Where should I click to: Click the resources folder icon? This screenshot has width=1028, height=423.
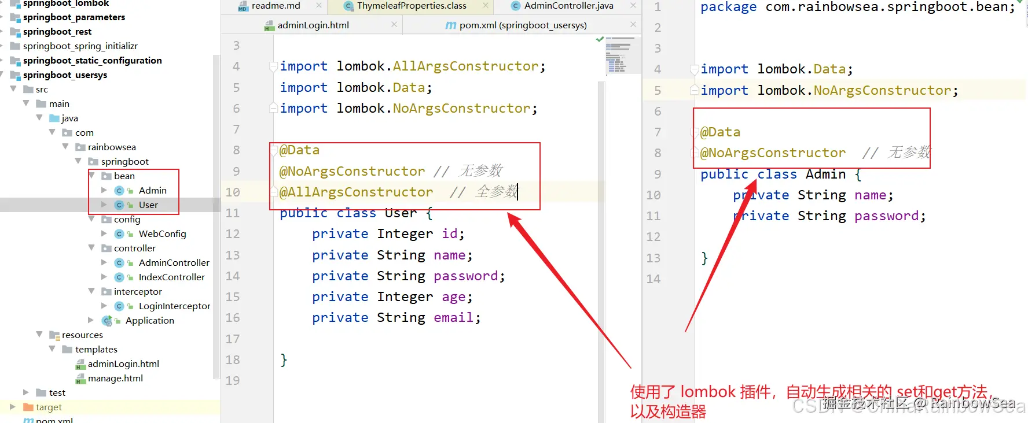pos(54,335)
